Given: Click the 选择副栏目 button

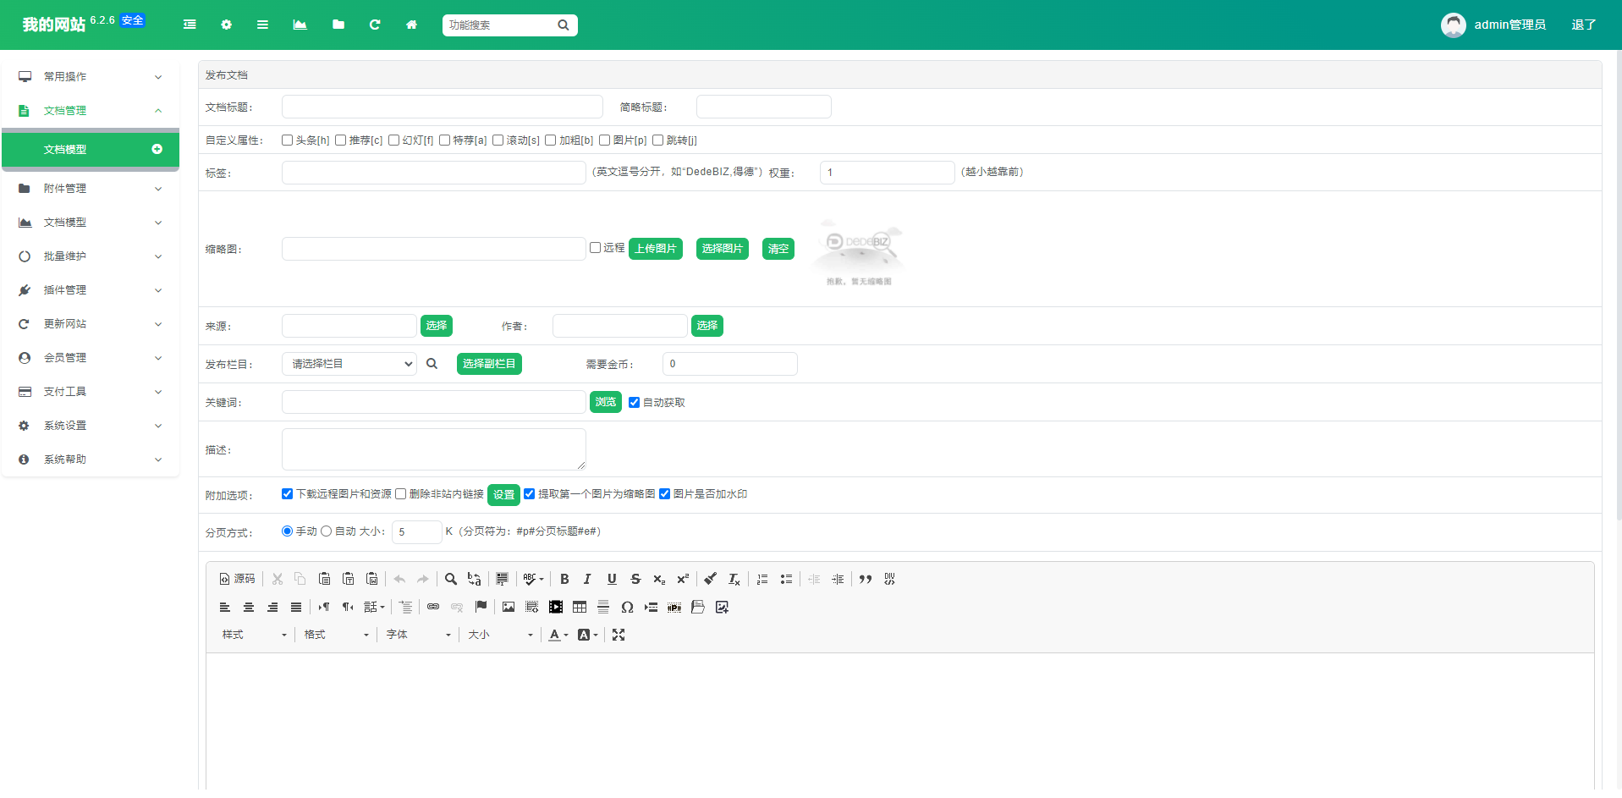Looking at the screenshot, I should coord(489,363).
